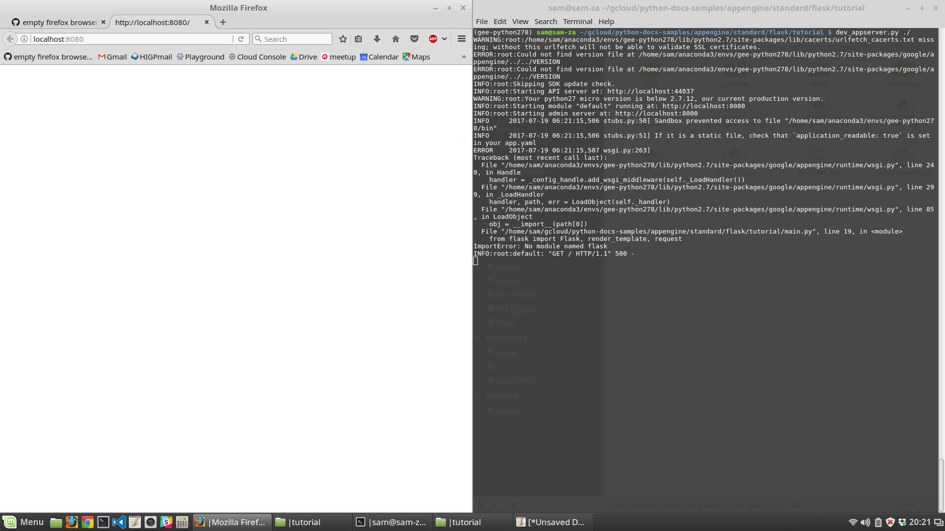The image size is (945, 531).
Task: Open the Cloud Console bookmark
Action: tap(257, 57)
